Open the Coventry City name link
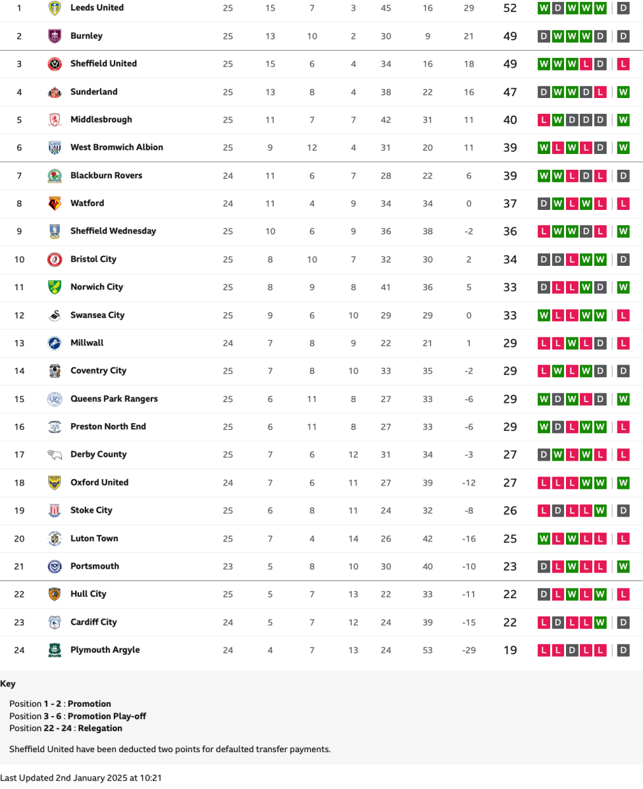Image resolution: width=643 pixels, height=789 pixels. point(98,370)
